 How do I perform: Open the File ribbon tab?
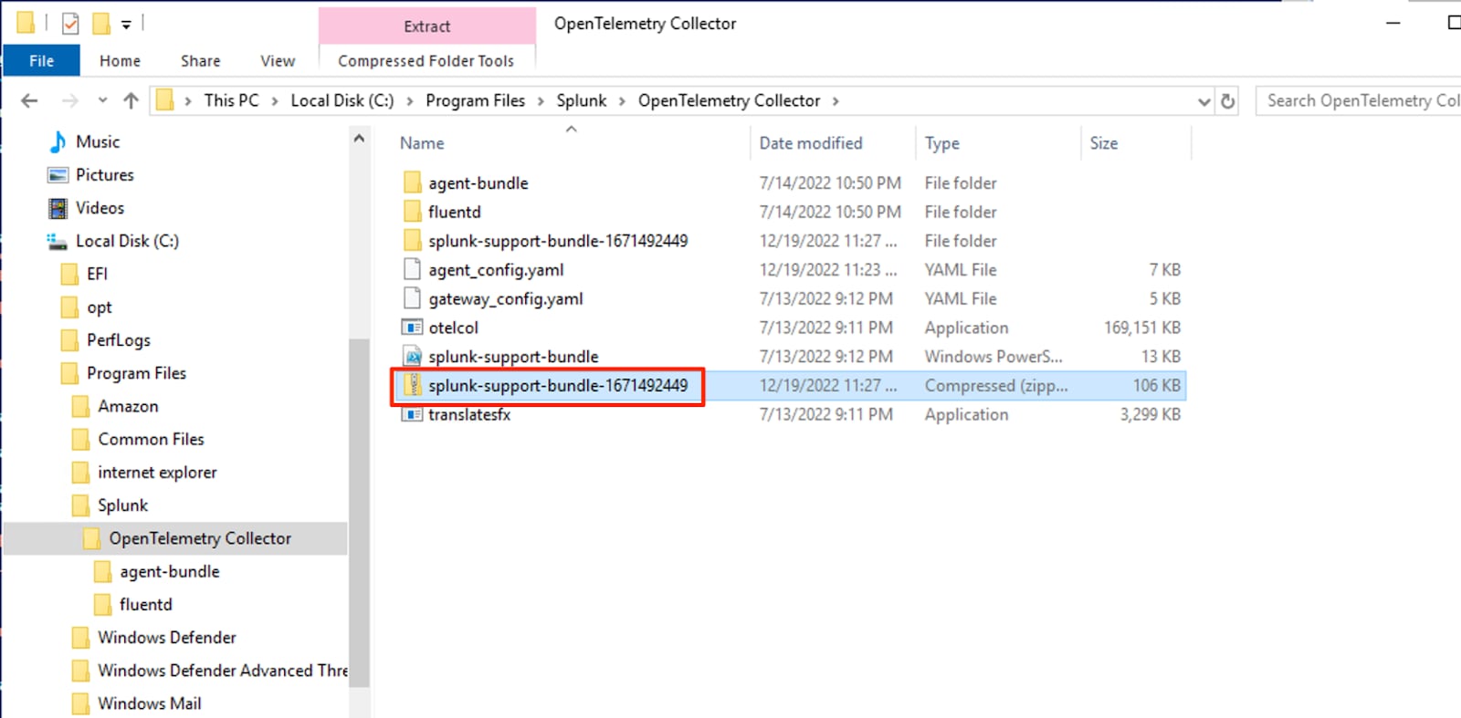pyautogui.click(x=41, y=61)
